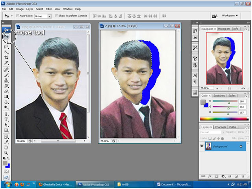Screen dimensions: 252x189
Task: Select the Clone Stamp tool
Action: 6,80
